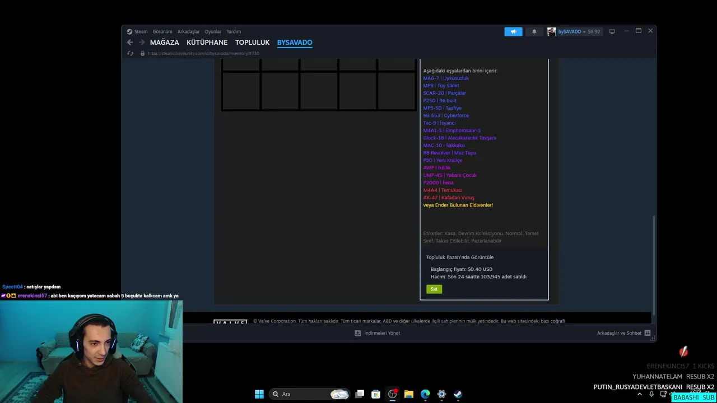Reload the inventory page
Viewport: 717px width, 403px height.
(x=131, y=53)
